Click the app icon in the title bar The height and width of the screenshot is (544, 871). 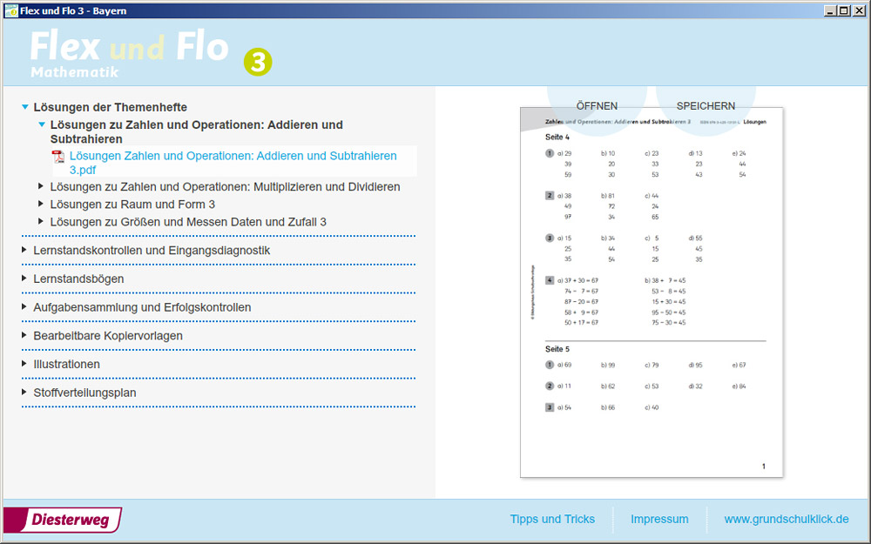pos(10,10)
